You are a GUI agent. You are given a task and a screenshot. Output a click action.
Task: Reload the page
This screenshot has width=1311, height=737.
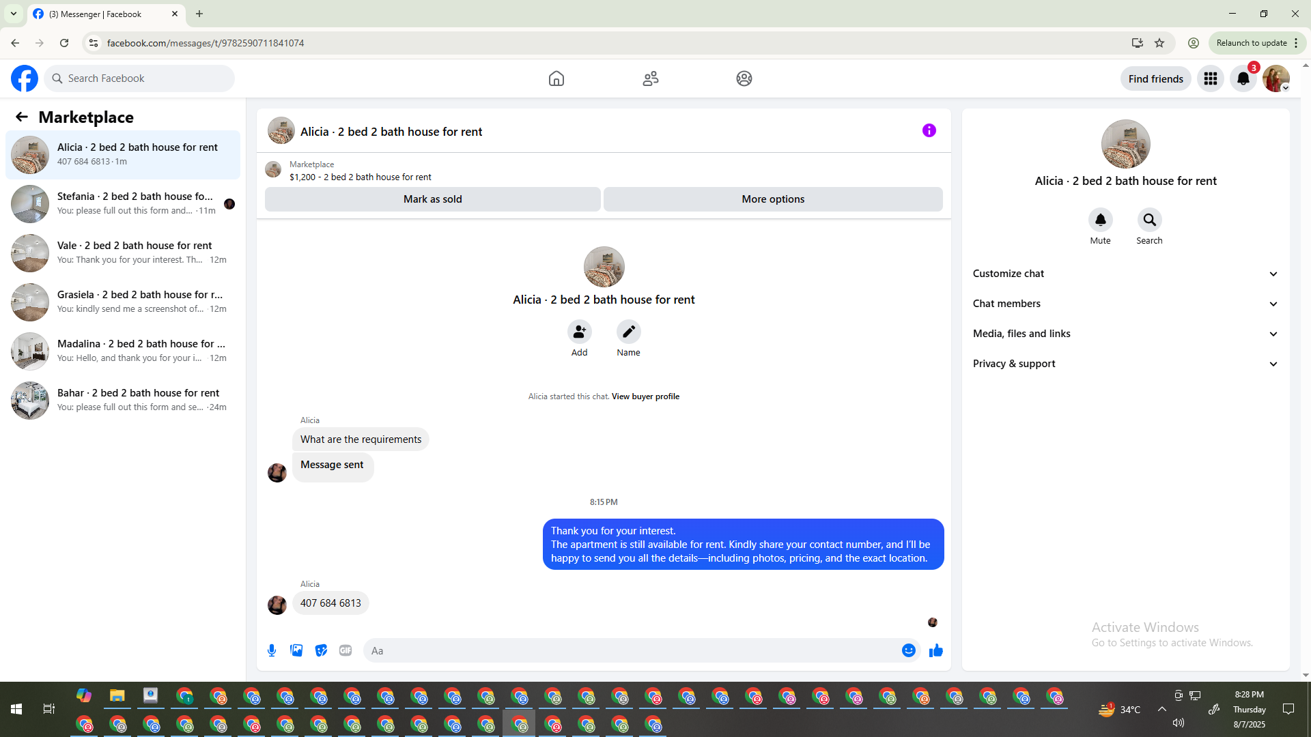[64, 43]
